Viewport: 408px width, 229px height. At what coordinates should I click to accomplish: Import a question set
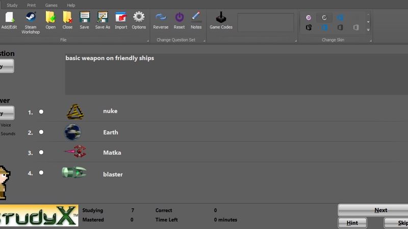click(121, 20)
